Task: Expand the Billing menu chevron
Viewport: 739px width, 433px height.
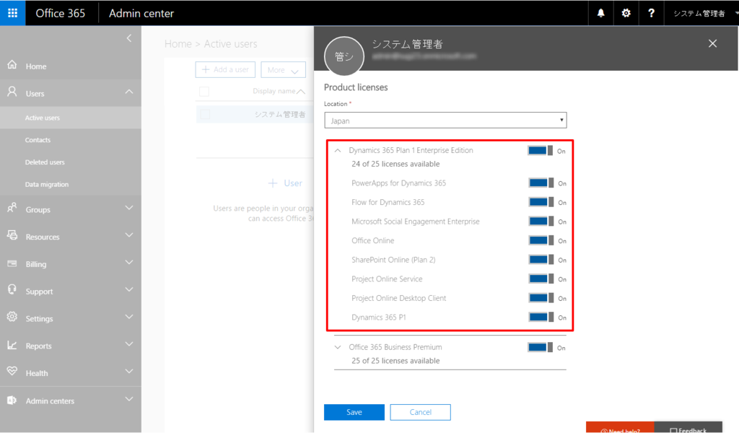Action: [128, 263]
